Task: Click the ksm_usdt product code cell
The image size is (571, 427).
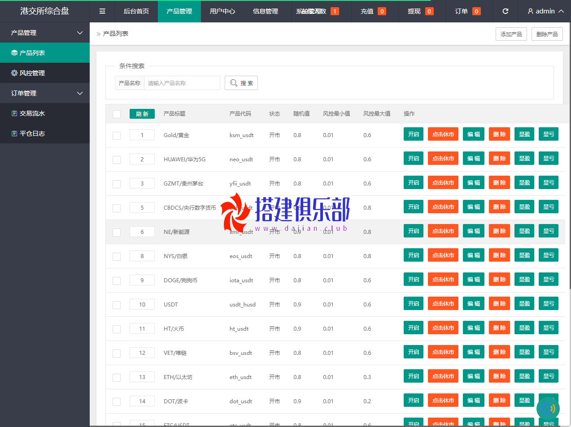Action: (241, 135)
